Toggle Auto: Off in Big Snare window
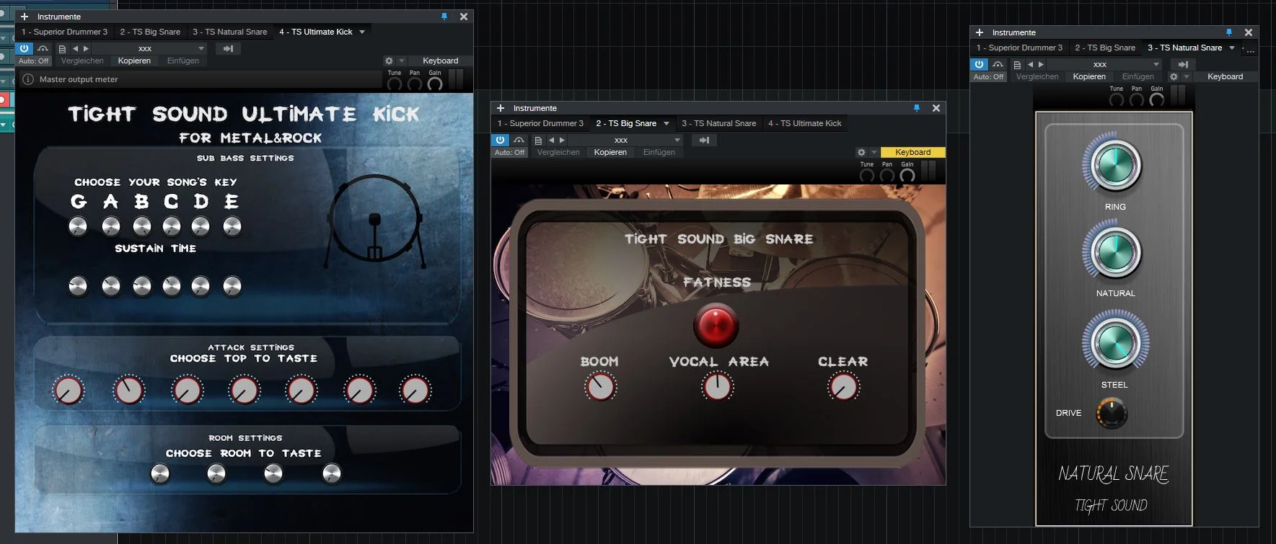The image size is (1276, 544). [510, 153]
